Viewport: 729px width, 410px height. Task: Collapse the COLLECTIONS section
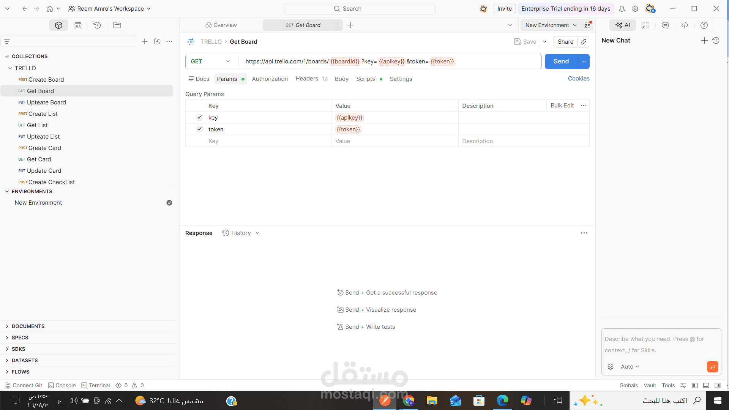click(7, 56)
